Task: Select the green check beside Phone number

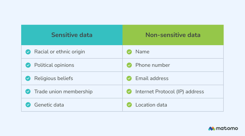Action: [129, 65]
